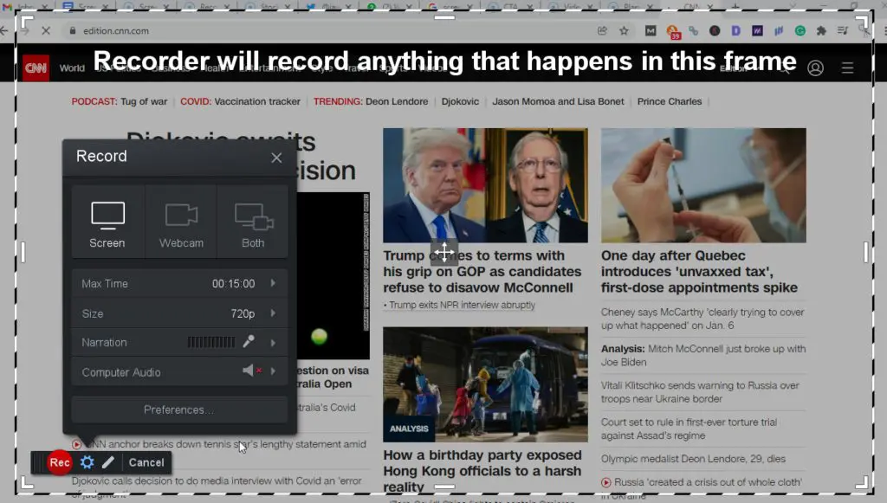
Task: Select the Screen recording mode
Action: click(x=107, y=223)
